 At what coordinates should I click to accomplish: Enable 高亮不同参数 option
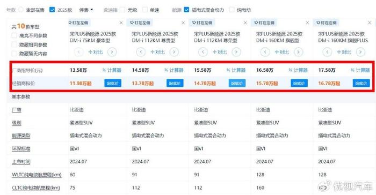pos(14,36)
